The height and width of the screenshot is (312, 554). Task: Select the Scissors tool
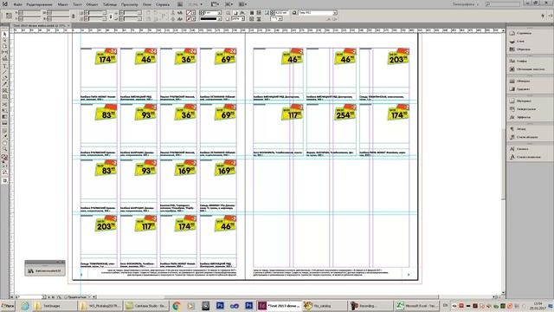[4, 105]
